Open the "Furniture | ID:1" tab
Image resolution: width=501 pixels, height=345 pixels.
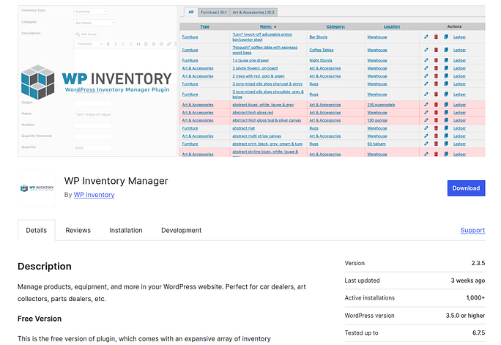click(x=213, y=12)
